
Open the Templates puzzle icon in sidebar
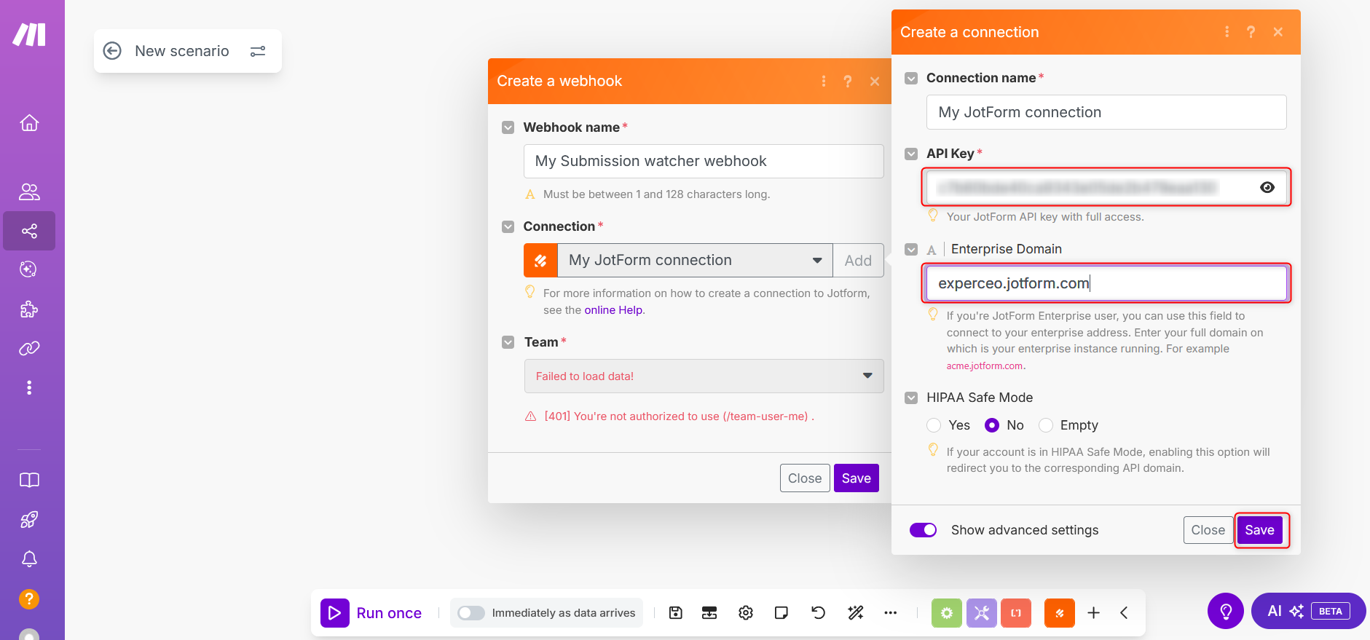tap(28, 309)
